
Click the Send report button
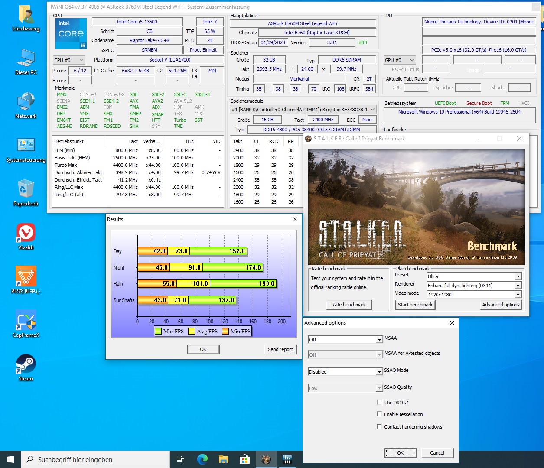pyautogui.click(x=280, y=349)
